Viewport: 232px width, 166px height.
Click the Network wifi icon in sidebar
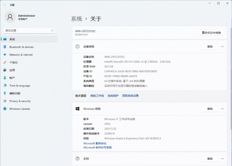[x=5, y=55]
